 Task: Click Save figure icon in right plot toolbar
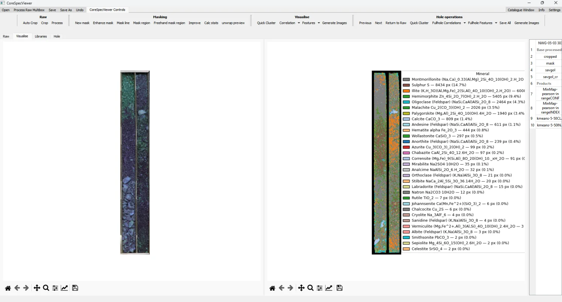pyautogui.click(x=340, y=288)
